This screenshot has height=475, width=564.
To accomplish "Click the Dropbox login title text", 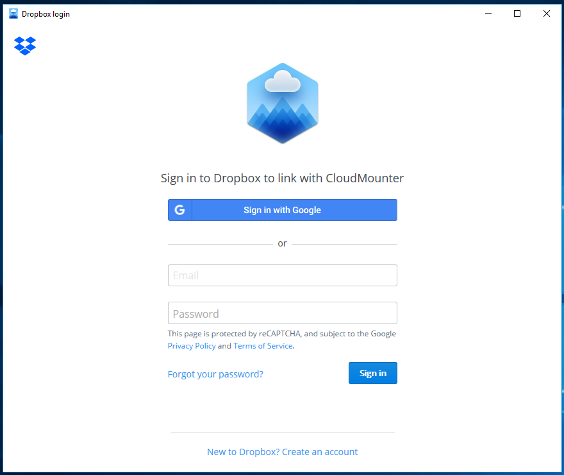I will point(46,14).
